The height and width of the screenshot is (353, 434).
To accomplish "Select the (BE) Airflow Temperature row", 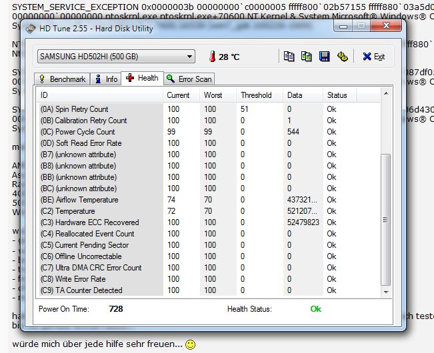I will [x=209, y=200].
